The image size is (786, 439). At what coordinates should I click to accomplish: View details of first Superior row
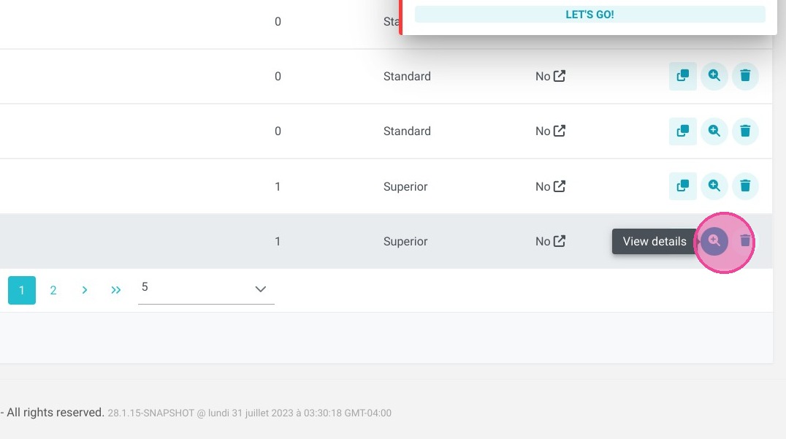click(x=714, y=186)
